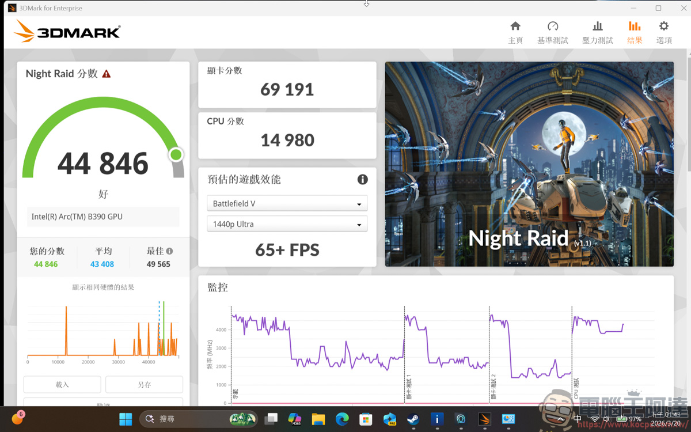Open the 1440p Ultra quality dropdown

point(287,223)
